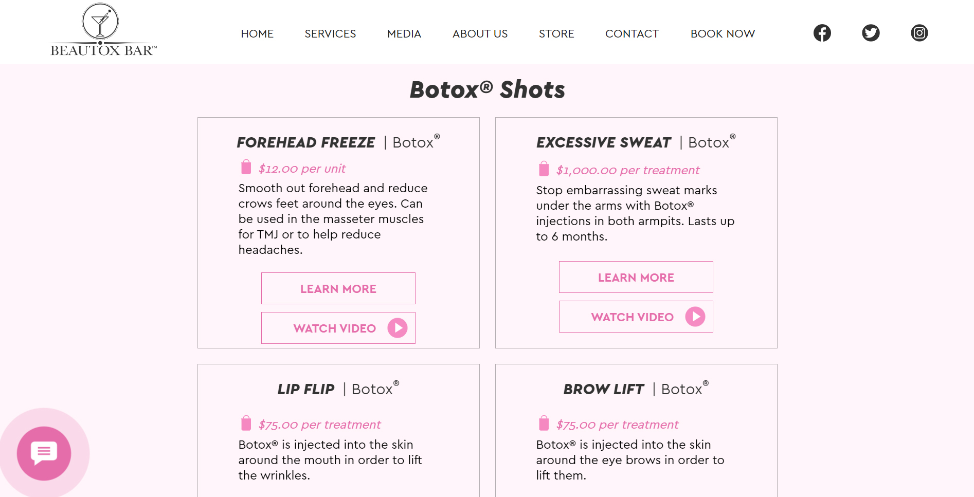Click the Lip Flip price bag icon
This screenshot has width=974, height=497.
click(246, 423)
